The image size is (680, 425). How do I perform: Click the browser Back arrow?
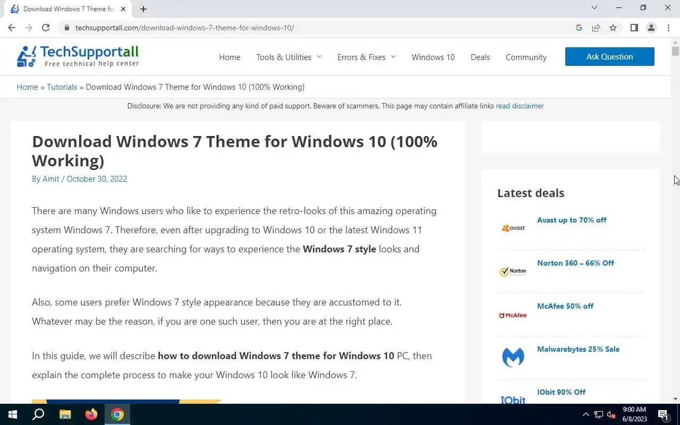(12, 28)
